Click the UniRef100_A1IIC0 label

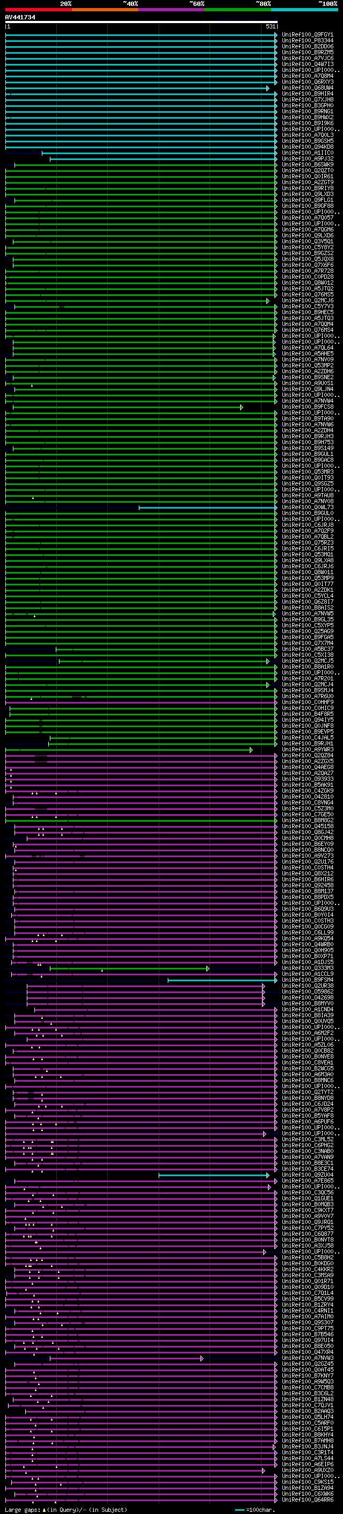tap(307, 153)
